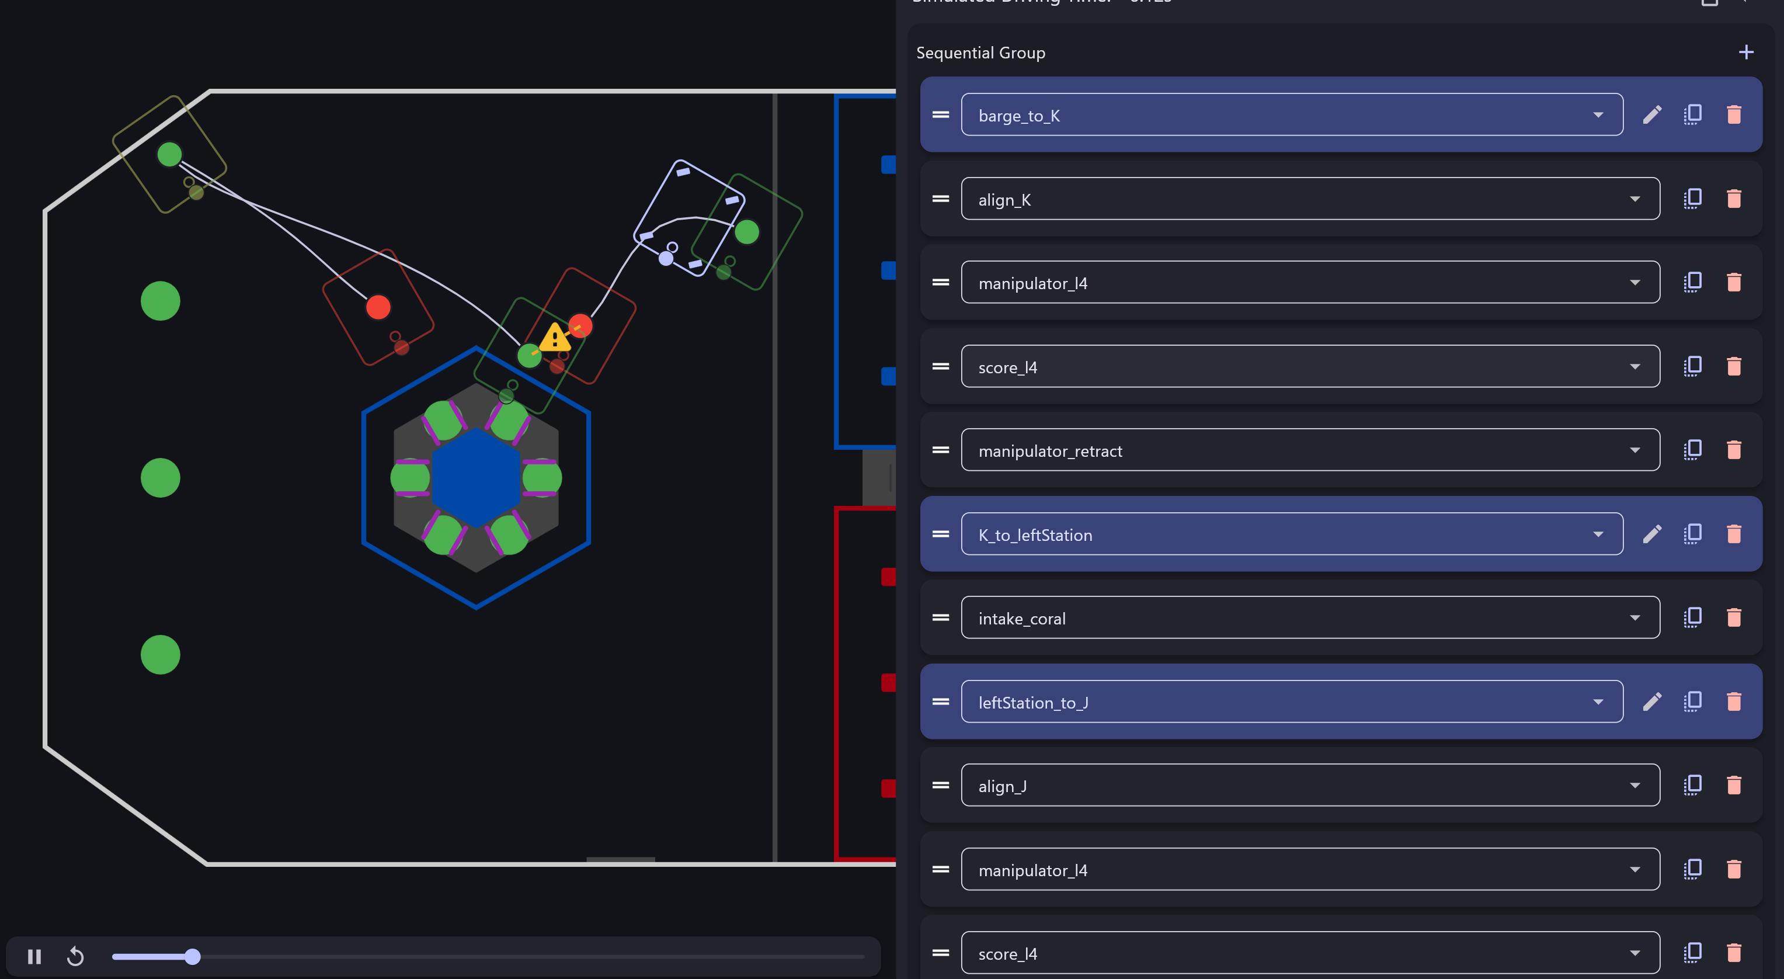Edit the K_to_leftStation path via pencil icon
The width and height of the screenshot is (1784, 979).
[1651, 533]
